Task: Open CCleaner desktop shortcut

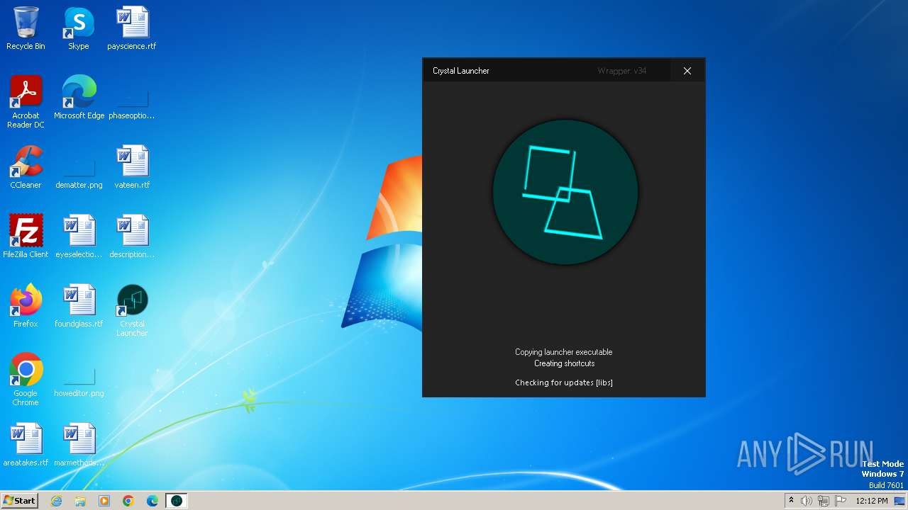Action: 26,167
